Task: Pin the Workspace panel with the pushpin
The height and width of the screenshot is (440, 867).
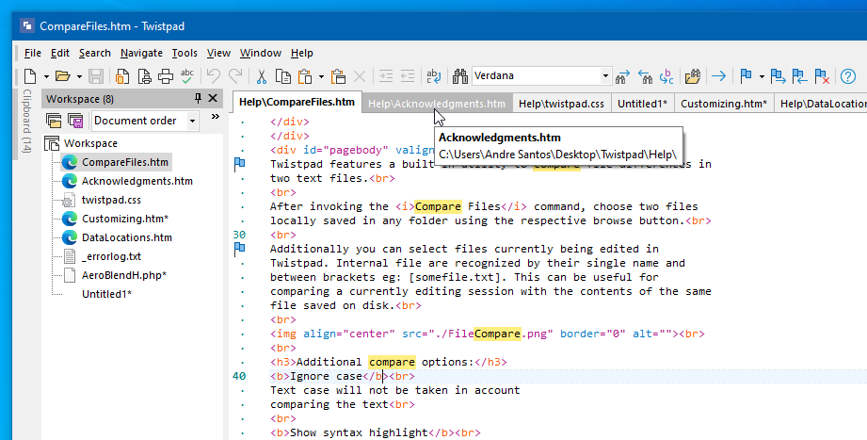Action: tap(198, 99)
